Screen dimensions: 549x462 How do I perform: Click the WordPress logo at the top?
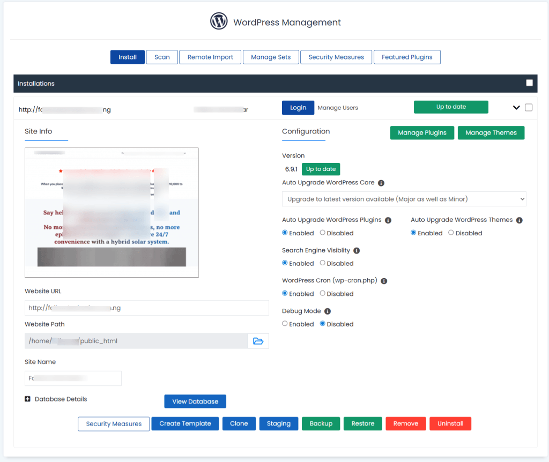[x=219, y=21]
